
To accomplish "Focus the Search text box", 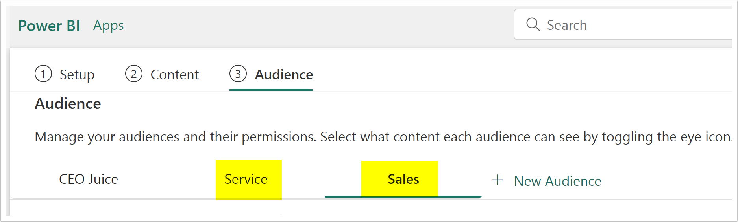I will [626, 24].
